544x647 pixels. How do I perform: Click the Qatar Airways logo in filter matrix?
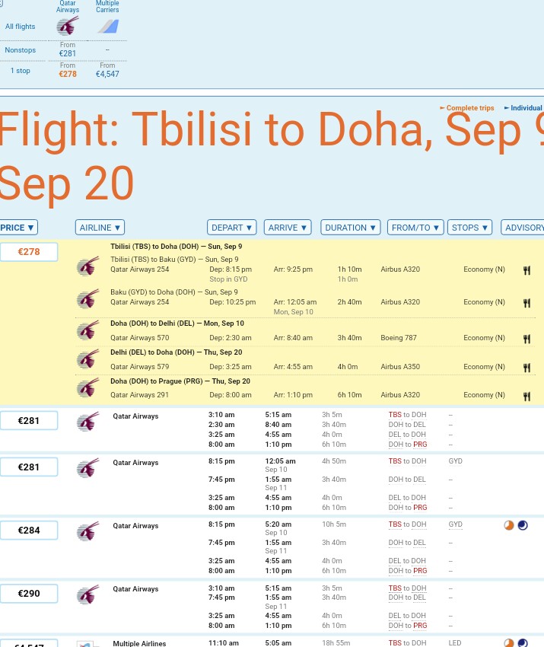67,26
